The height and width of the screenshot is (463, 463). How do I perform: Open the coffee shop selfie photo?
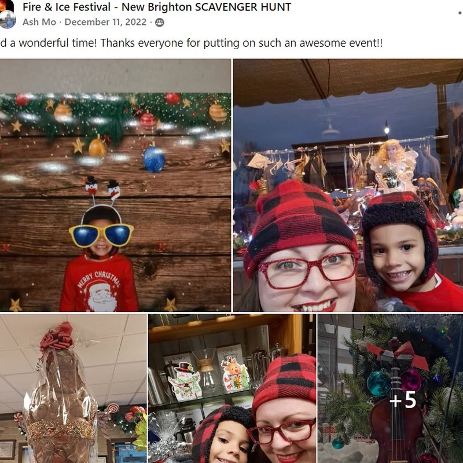232,388
